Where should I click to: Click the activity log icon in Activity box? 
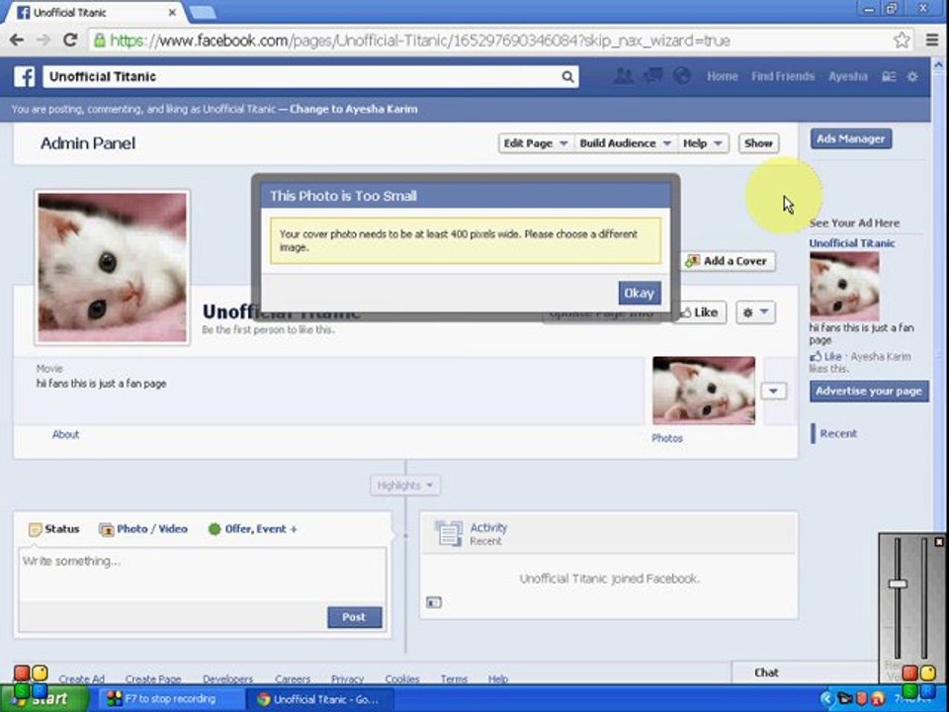[x=449, y=533]
